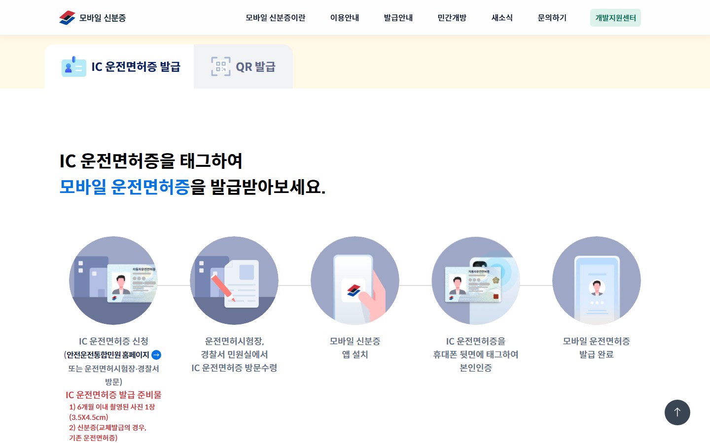The image size is (710, 443).
Task: Open the 모바일 신분증이란 menu
Action: point(276,18)
